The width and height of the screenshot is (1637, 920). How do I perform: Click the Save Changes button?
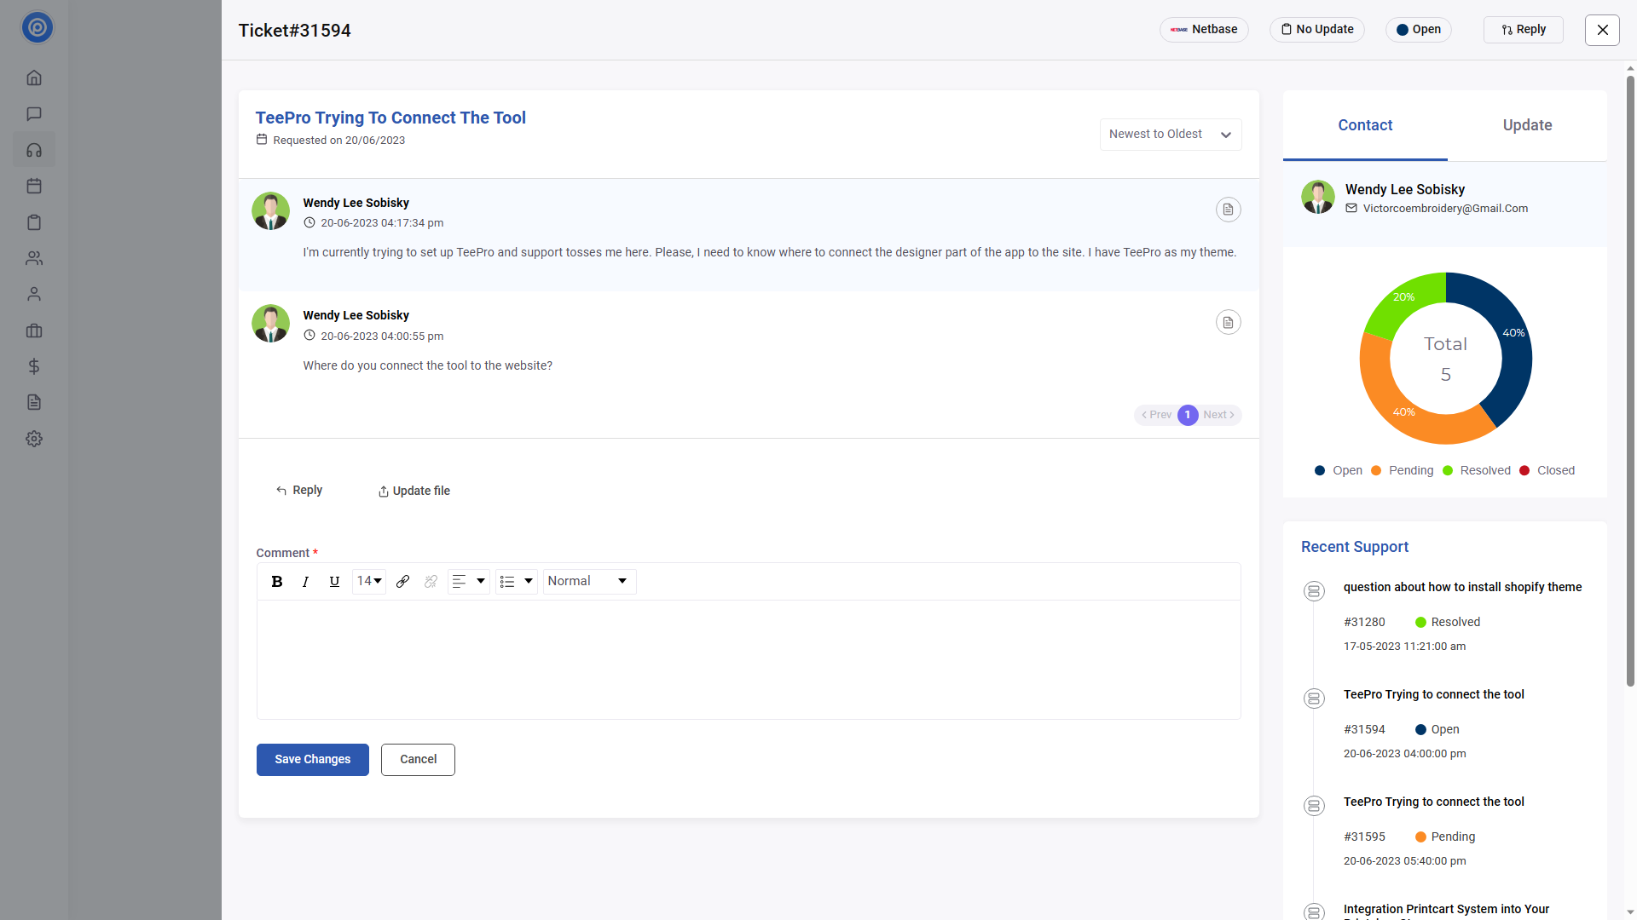tap(312, 759)
